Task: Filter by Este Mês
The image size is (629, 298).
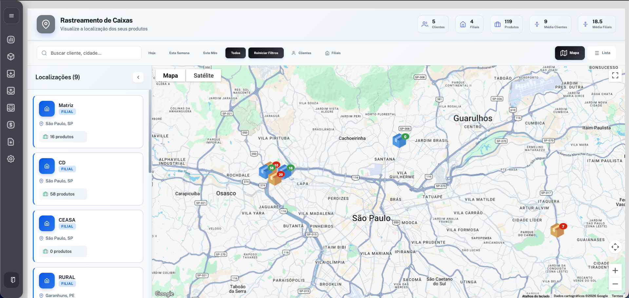Action: point(210,53)
